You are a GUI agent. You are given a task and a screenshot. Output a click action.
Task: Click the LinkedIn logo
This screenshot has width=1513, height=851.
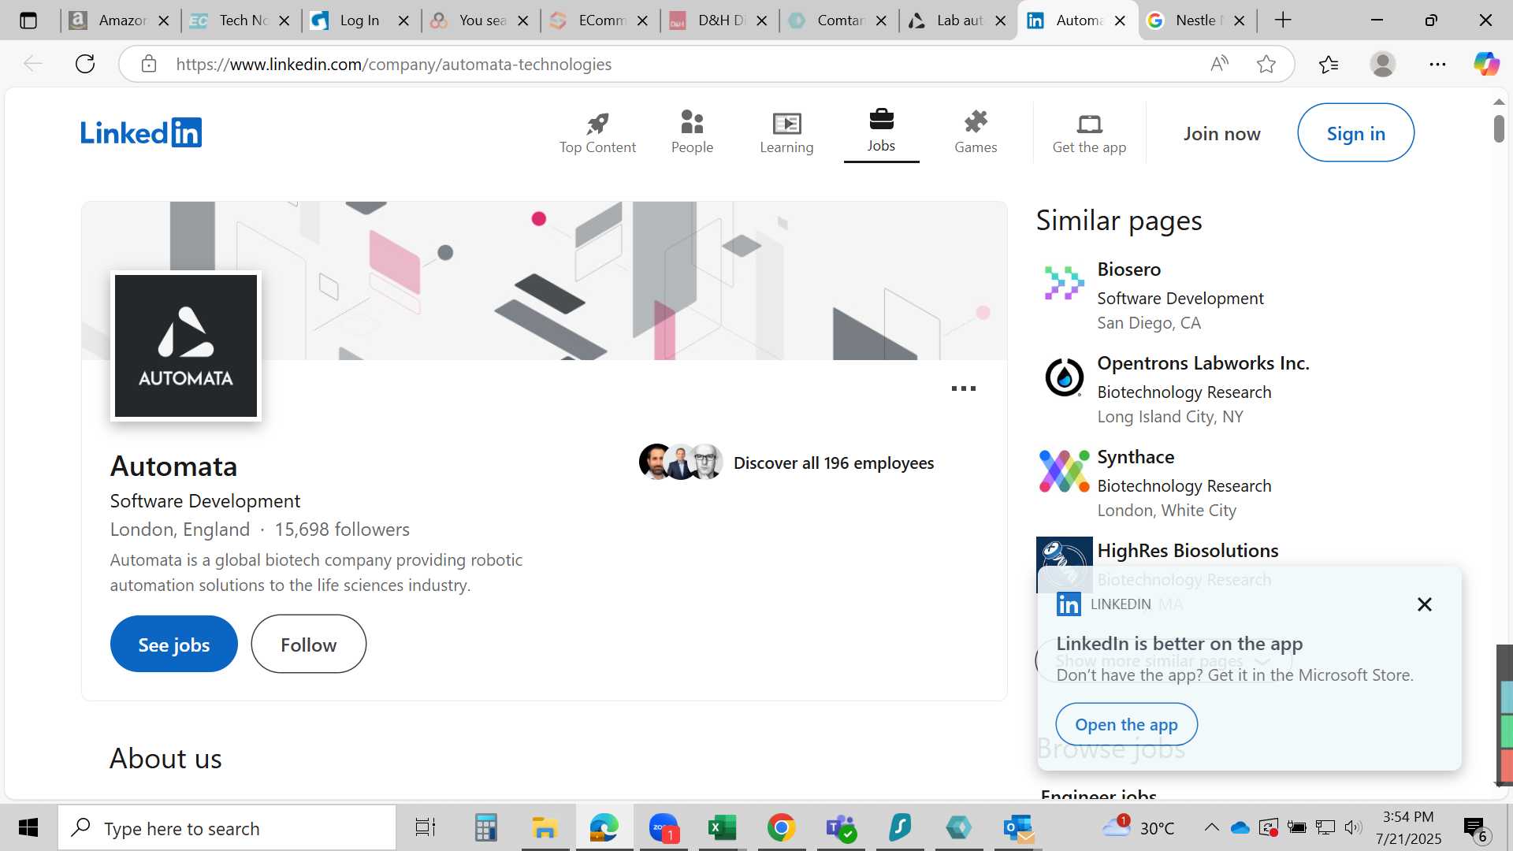[x=141, y=132]
